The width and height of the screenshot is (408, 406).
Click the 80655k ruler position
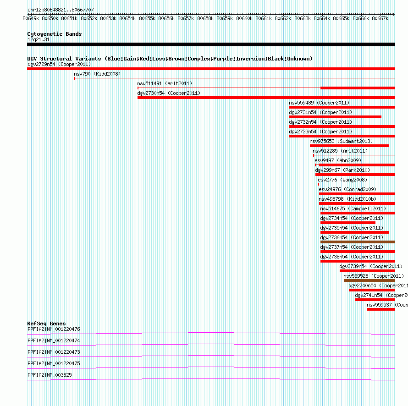click(x=147, y=18)
